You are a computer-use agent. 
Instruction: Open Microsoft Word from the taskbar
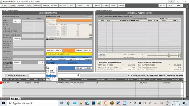[x=118, y=103]
